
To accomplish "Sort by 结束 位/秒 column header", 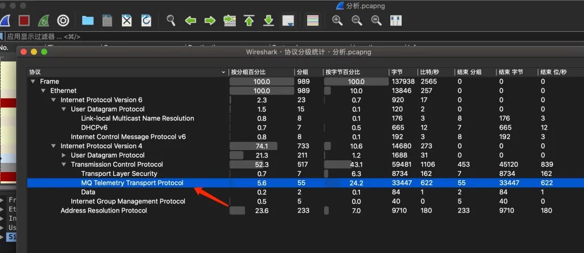I will [x=561, y=72].
